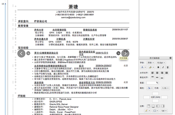Click the underlined school 乔布交通大学
Image resolution: width=175 pixels, height=115 pixels.
click(41, 39)
